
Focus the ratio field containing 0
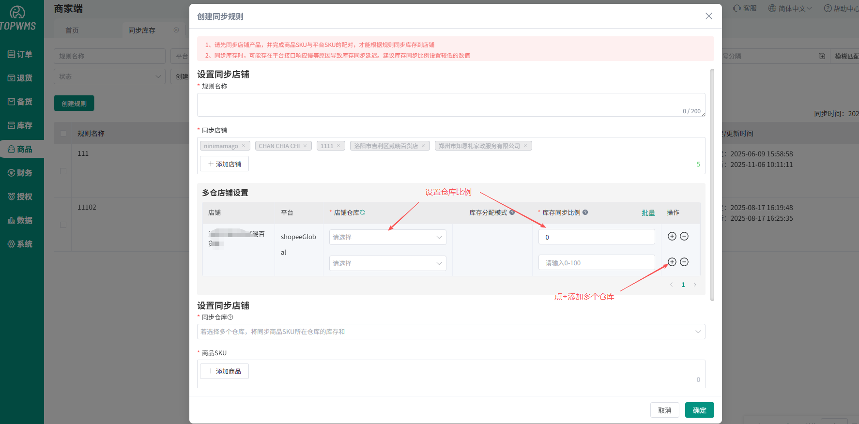coord(597,237)
